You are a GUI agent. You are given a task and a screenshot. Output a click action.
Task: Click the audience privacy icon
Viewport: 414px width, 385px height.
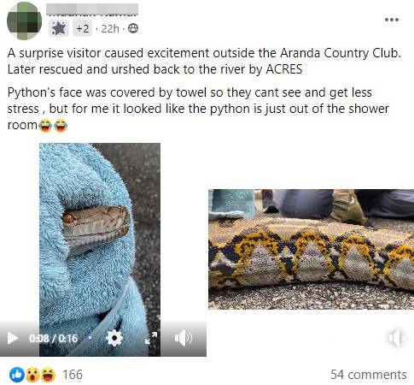(133, 28)
